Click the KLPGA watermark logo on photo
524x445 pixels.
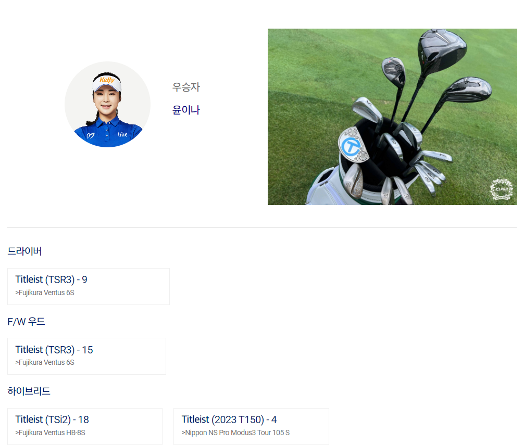[x=501, y=189]
